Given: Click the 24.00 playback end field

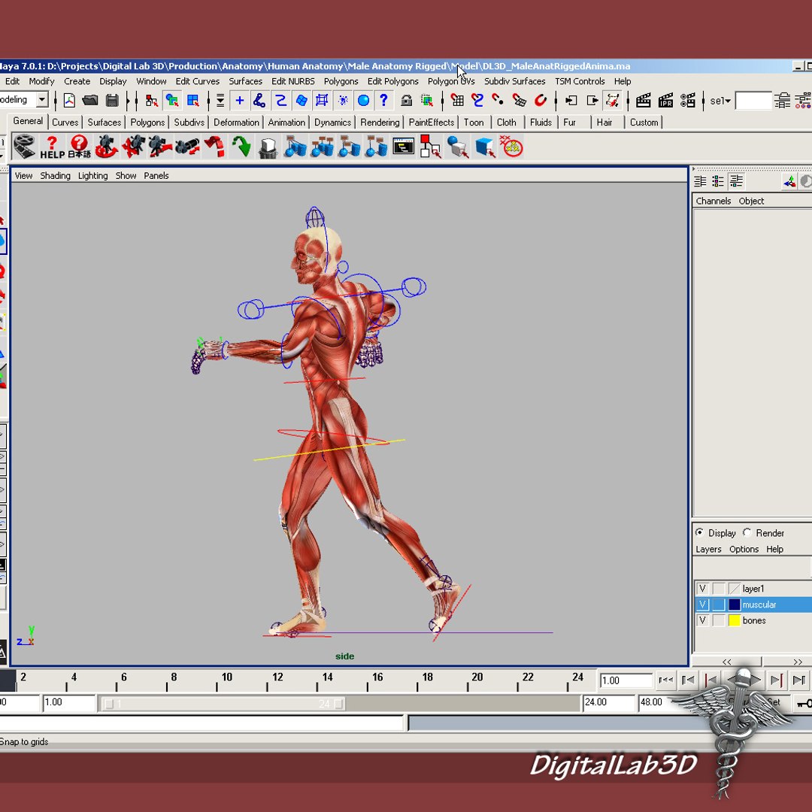Looking at the screenshot, I should [x=608, y=703].
